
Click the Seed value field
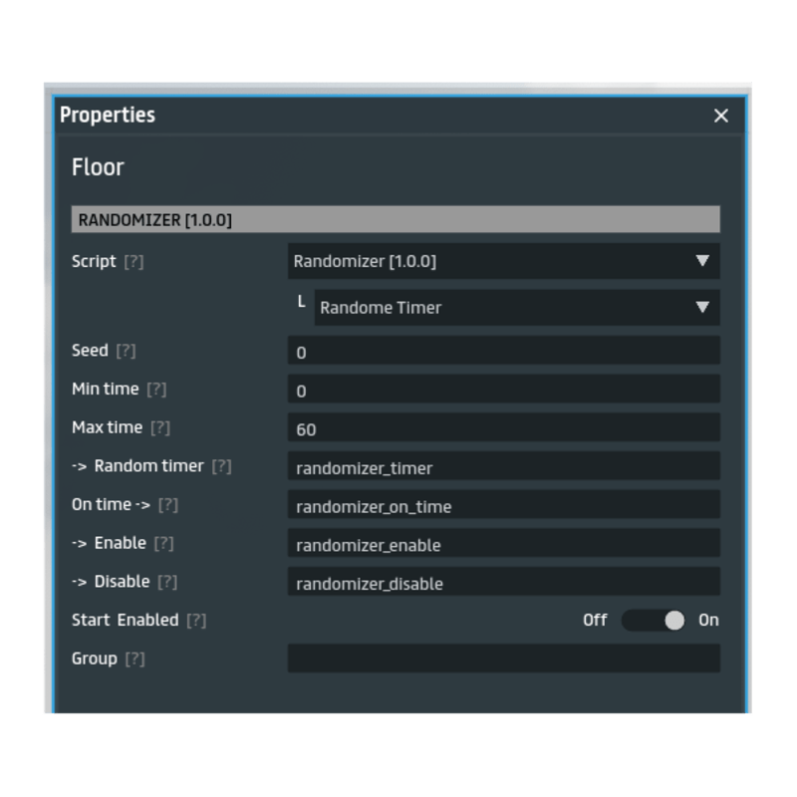503,351
